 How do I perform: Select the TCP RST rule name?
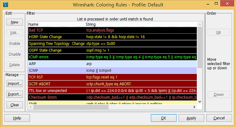36,77
